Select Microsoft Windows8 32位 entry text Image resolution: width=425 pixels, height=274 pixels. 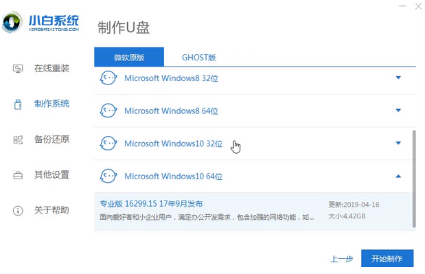171,78
